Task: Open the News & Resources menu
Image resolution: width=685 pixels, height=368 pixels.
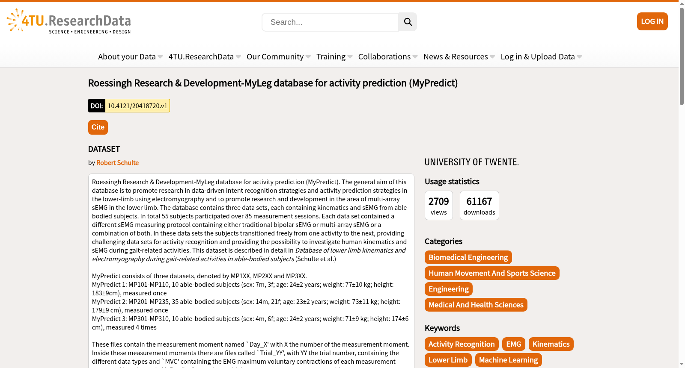Action: coord(456,57)
